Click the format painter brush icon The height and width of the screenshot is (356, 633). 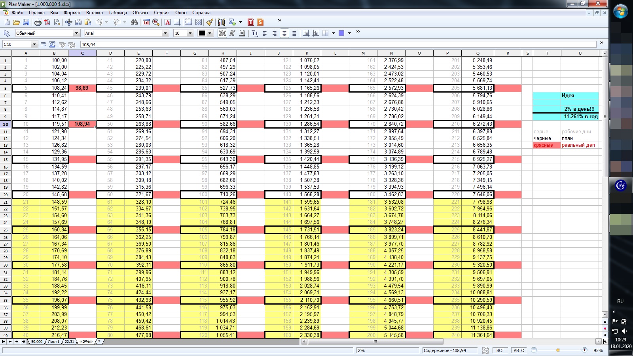tap(210, 22)
